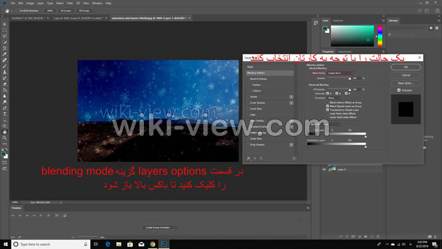Click the fx icon in Layer Style dialog
This screenshot has height=249, width=442.
click(x=249, y=158)
